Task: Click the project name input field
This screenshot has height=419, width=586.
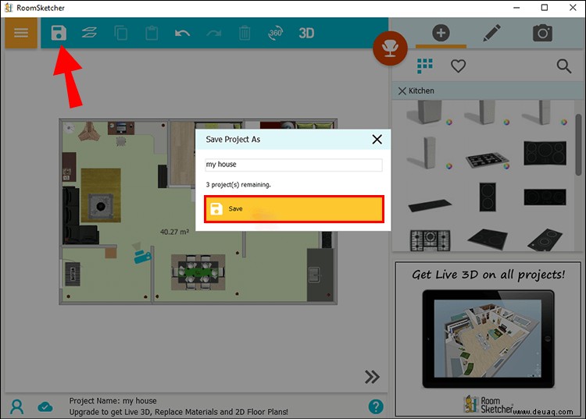Action: coord(294,165)
